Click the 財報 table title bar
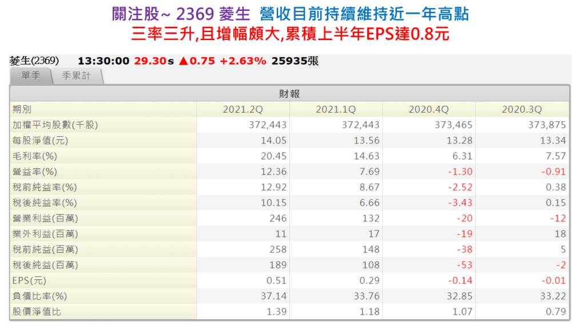The height and width of the screenshot is (333, 585). click(x=289, y=94)
